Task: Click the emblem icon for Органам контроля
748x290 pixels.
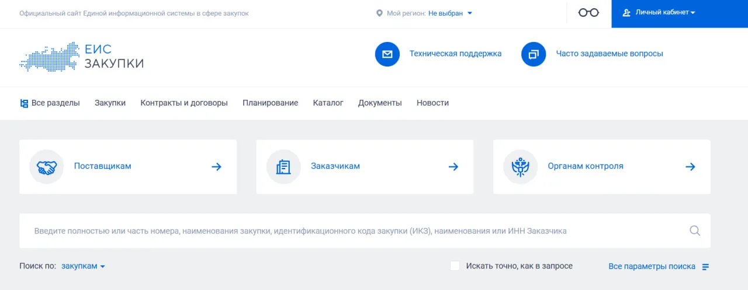Action: pyautogui.click(x=520, y=167)
